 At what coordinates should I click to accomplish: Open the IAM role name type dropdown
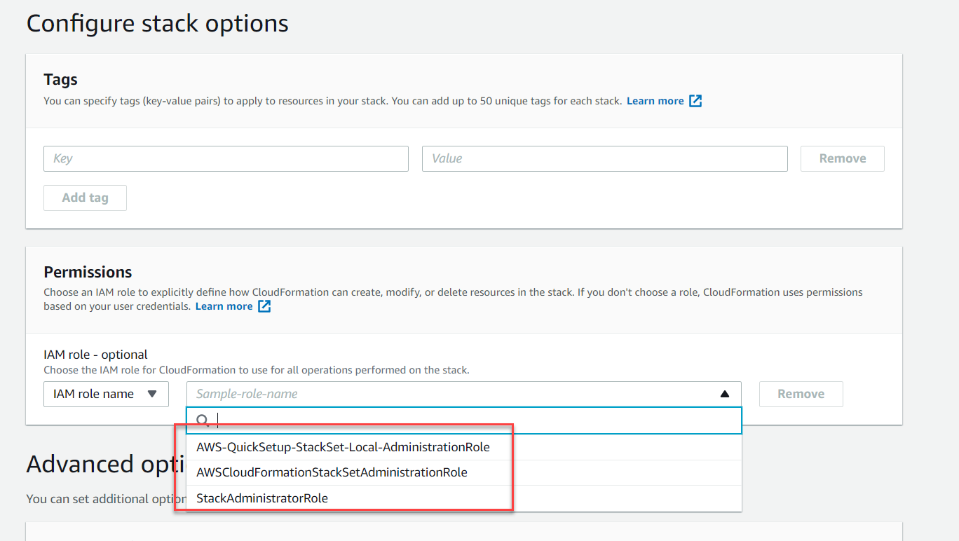106,394
